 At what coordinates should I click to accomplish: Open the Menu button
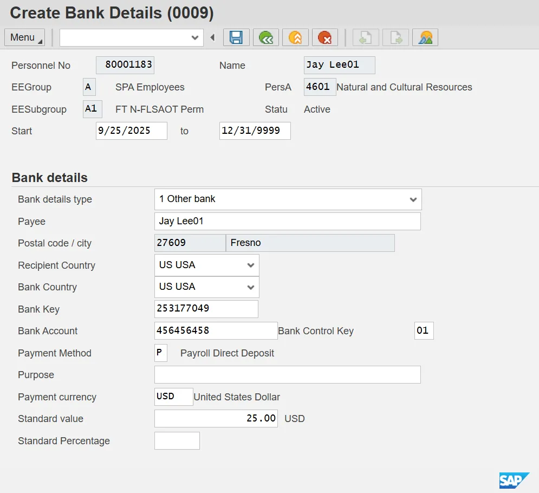tap(25, 37)
